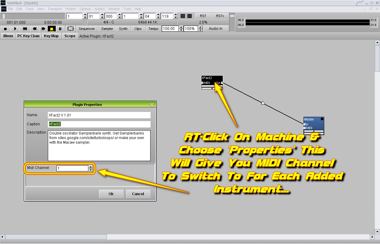Increase the 100.00 tempo value
The width and height of the screenshot is (380, 244).
(x=181, y=27)
